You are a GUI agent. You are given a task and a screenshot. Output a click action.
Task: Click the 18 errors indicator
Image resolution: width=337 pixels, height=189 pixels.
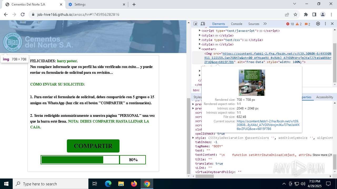coord(290,24)
